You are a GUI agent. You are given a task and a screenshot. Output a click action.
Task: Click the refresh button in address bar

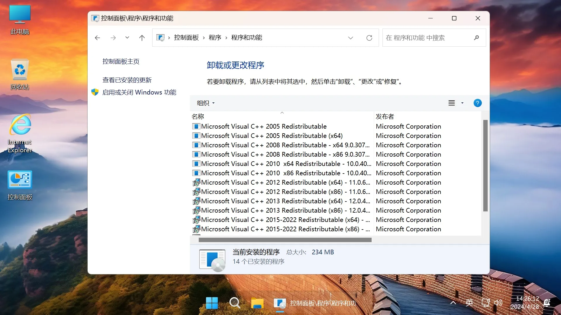coord(369,37)
